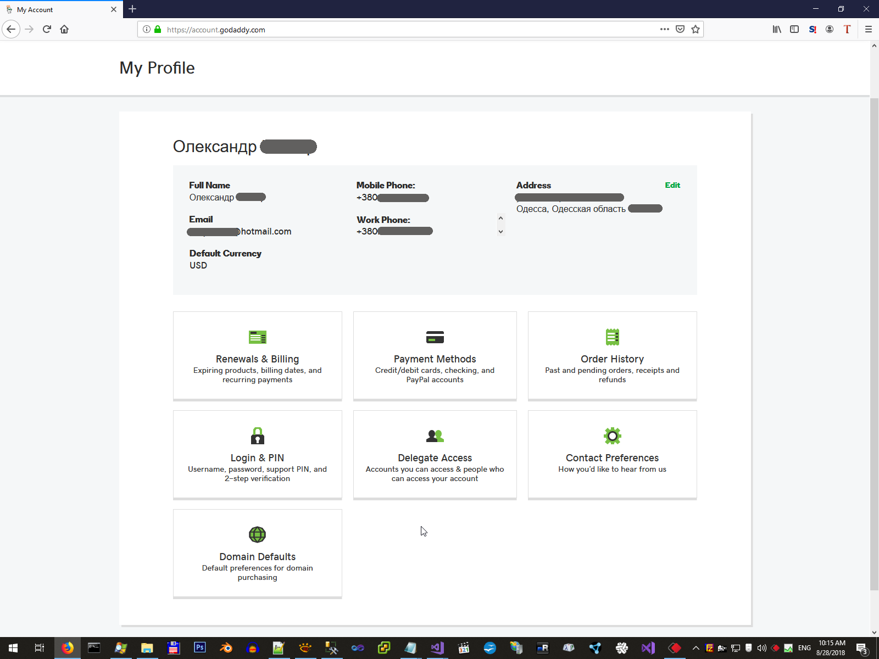This screenshot has height=659, width=879.
Task: Open the Renewals & Billing card
Action: coord(258,356)
